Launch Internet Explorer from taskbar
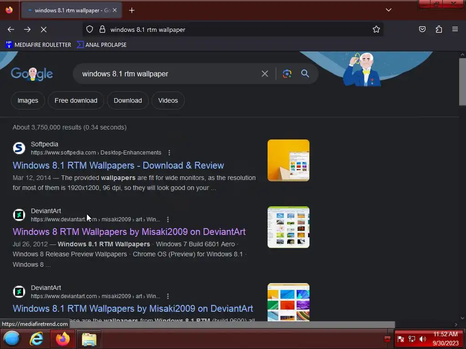Image resolution: width=466 pixels, height=349 pixels. point(36,339)
